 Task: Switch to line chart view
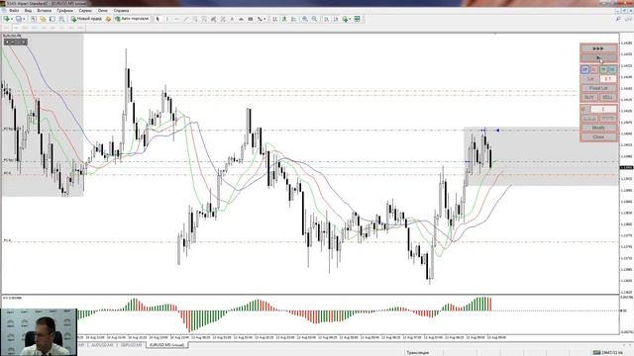click(x=293, y=19)
